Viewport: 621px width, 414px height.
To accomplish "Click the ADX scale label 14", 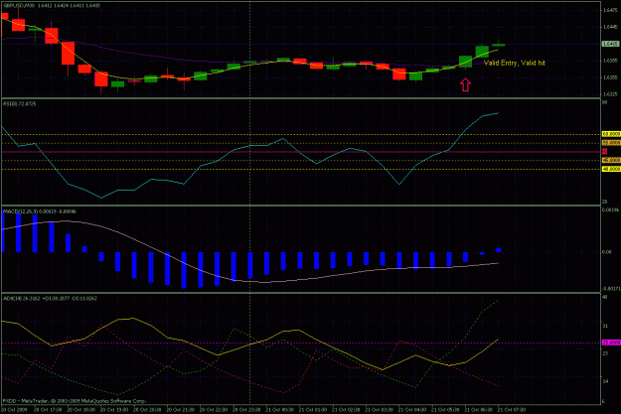I will tap(605, 381).
